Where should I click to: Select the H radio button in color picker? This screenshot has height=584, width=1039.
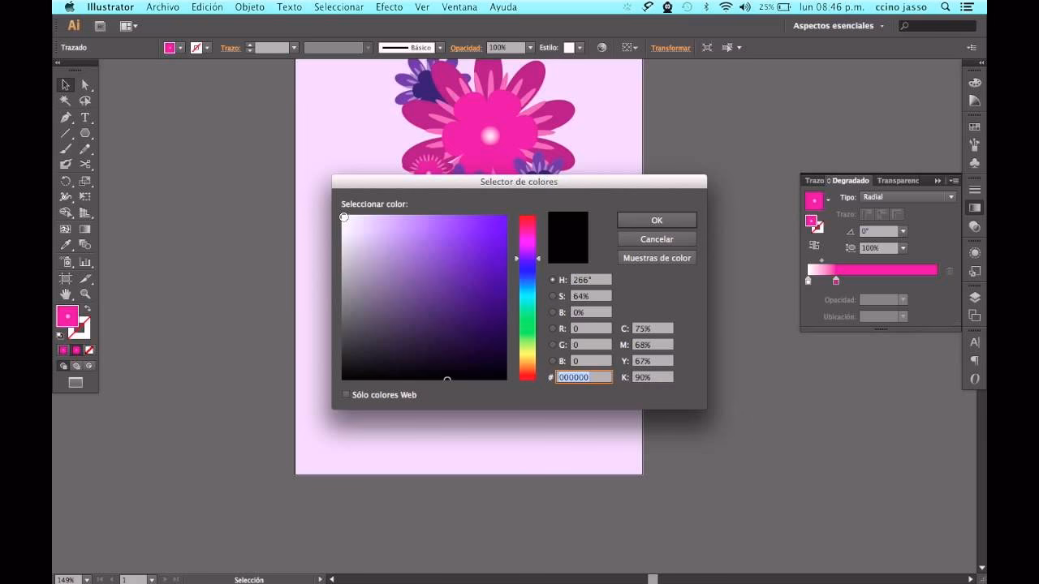point(553,280)
